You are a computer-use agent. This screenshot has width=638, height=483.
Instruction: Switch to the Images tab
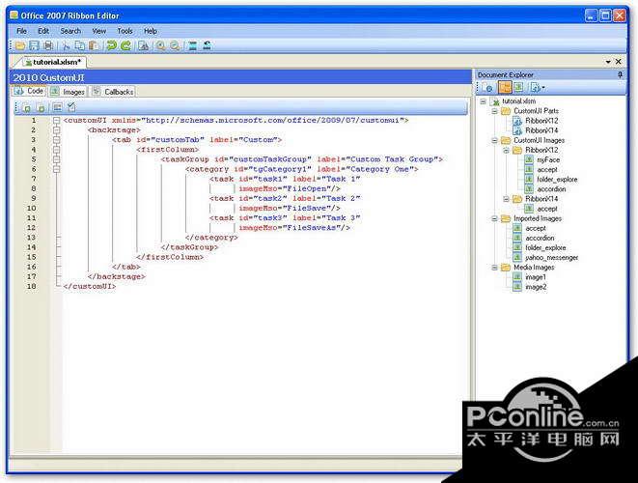[x=68, y=92]
